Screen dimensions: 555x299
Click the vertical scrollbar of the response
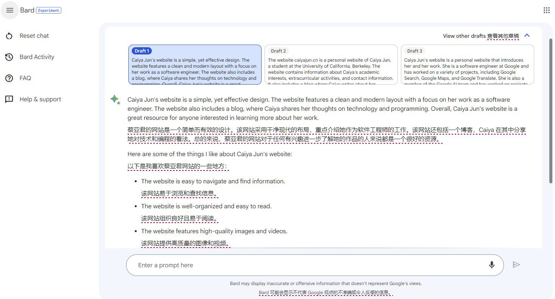(x=551, y=110)
